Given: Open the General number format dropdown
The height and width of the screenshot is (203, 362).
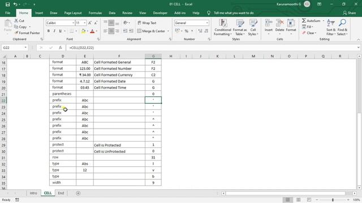Looking at the screenshot, I should pos(207,23).
